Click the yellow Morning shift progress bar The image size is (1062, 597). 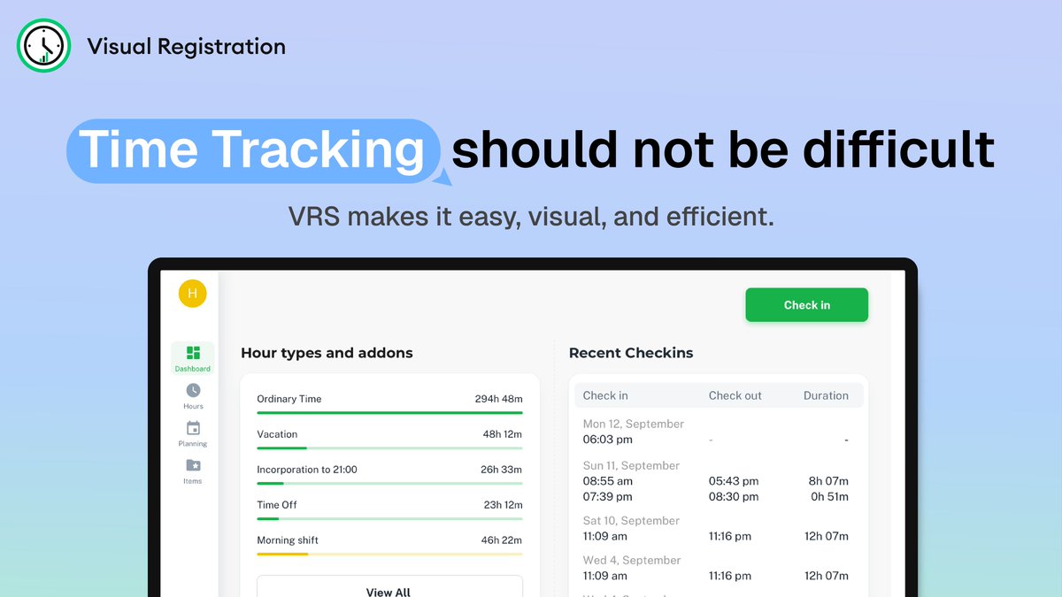(x=389, y=554)
